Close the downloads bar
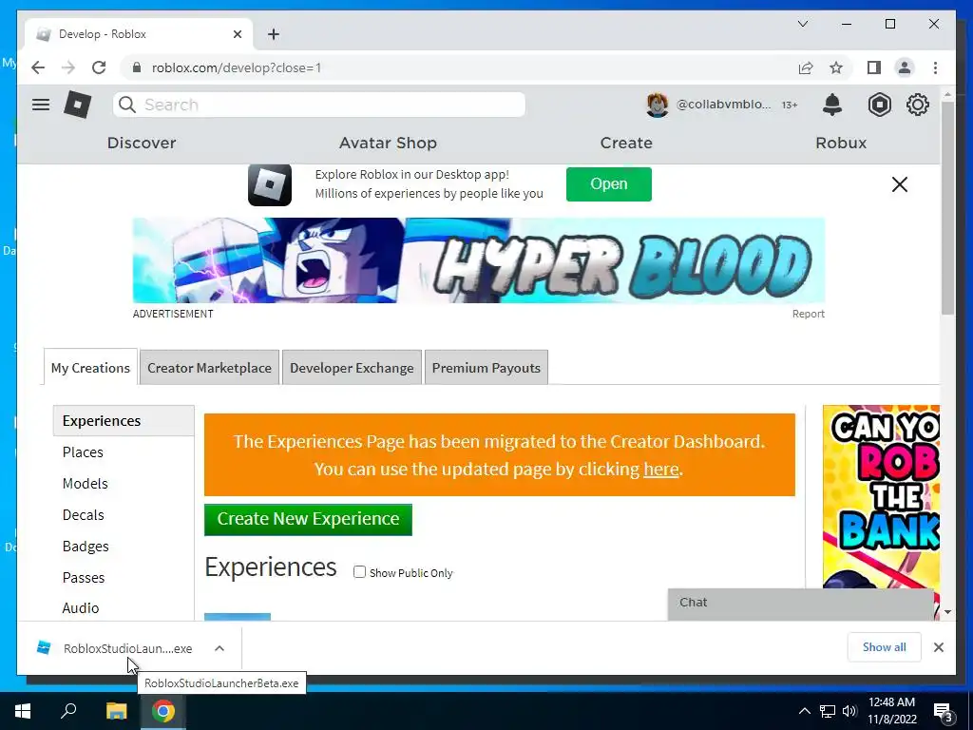The height and width of the screenshot is (730, 973). tap(938, 647)
